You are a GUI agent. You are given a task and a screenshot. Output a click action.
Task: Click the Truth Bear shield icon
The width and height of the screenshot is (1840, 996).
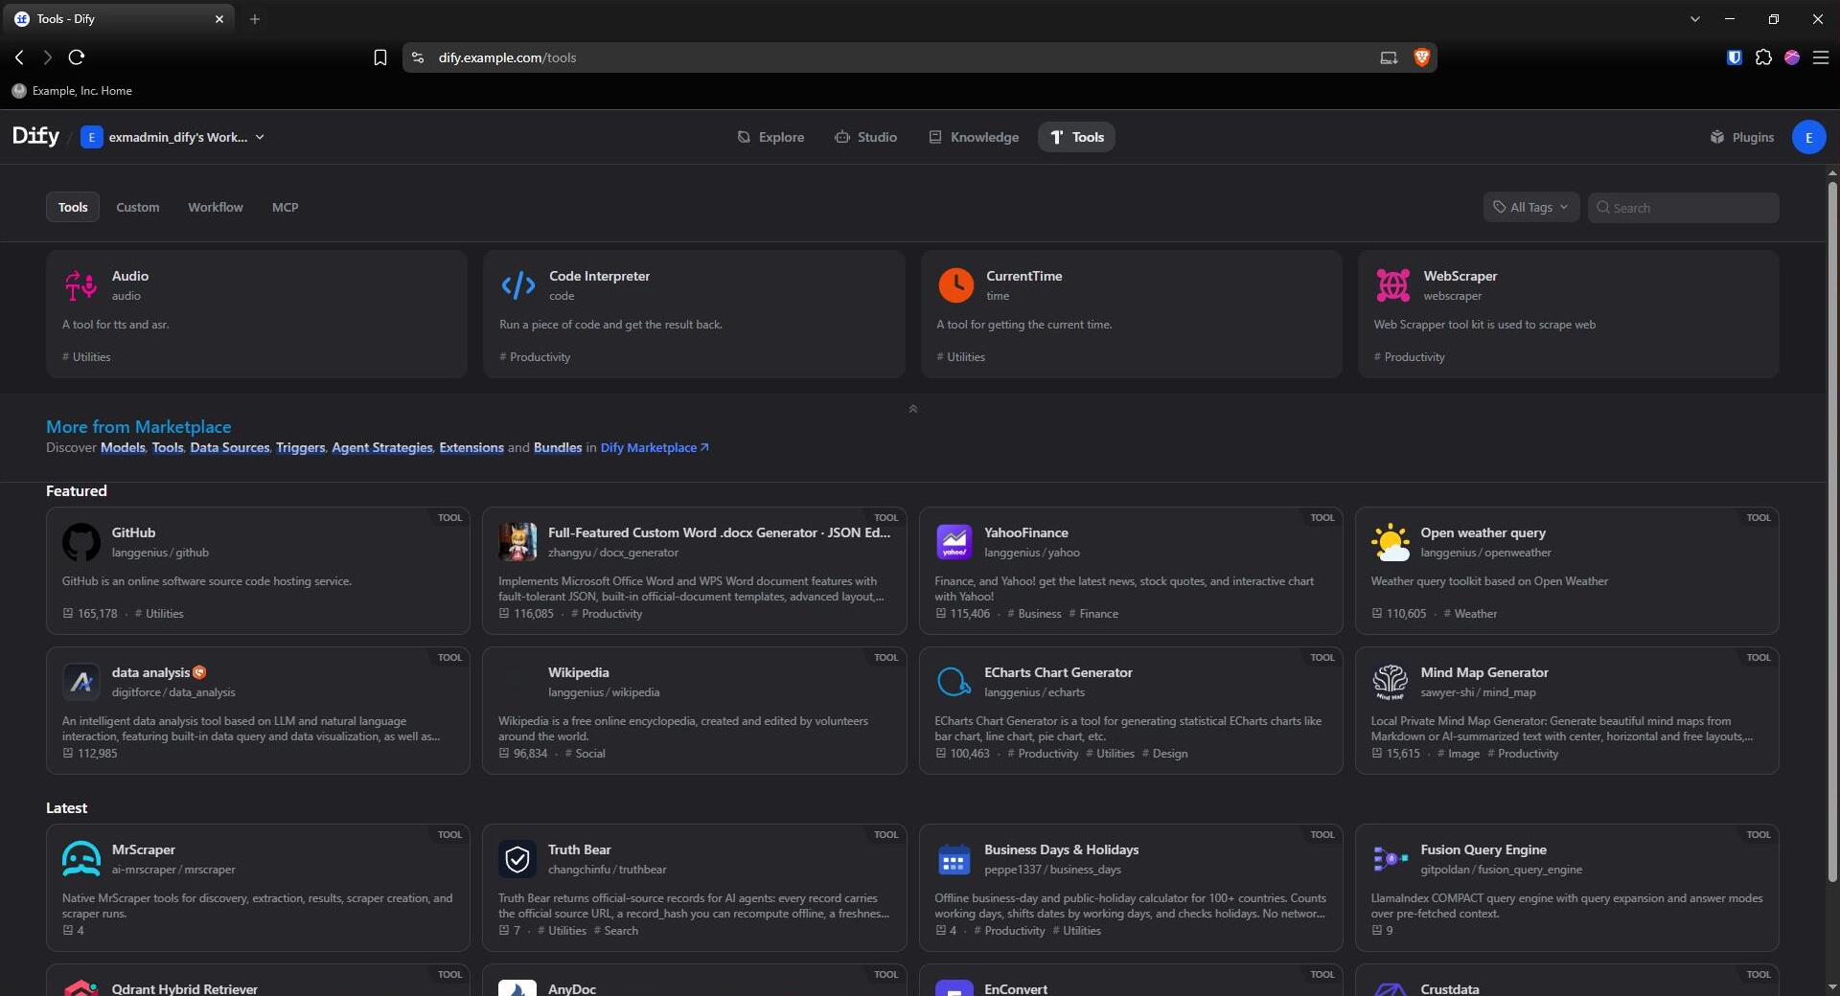click(x=517, y=859)
